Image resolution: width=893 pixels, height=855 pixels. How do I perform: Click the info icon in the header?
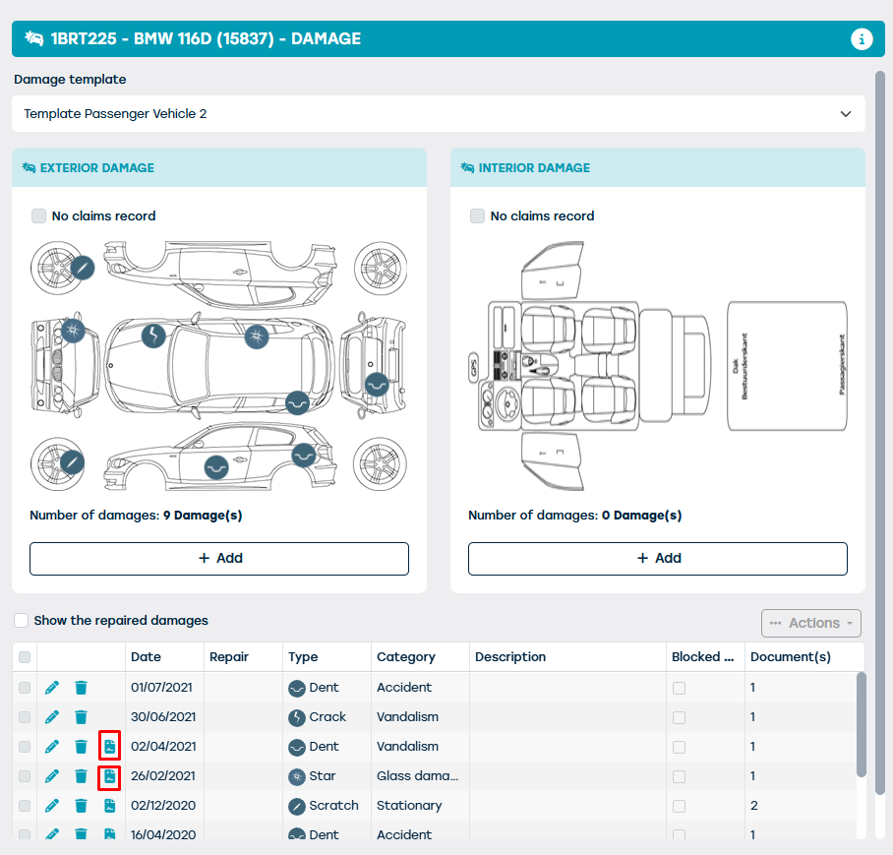point(862,39)
